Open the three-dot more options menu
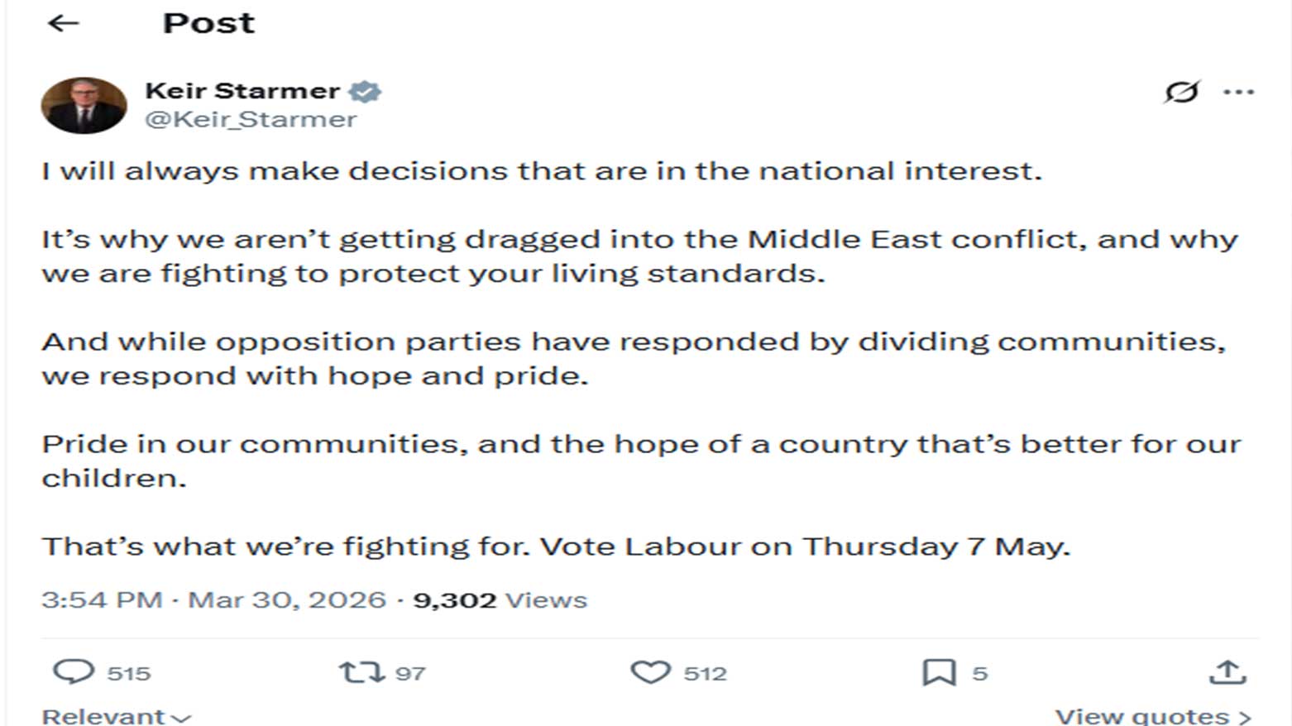The width and height of the screenshot is (1292, 726). pyautogui.click(x=1238, y=92)
